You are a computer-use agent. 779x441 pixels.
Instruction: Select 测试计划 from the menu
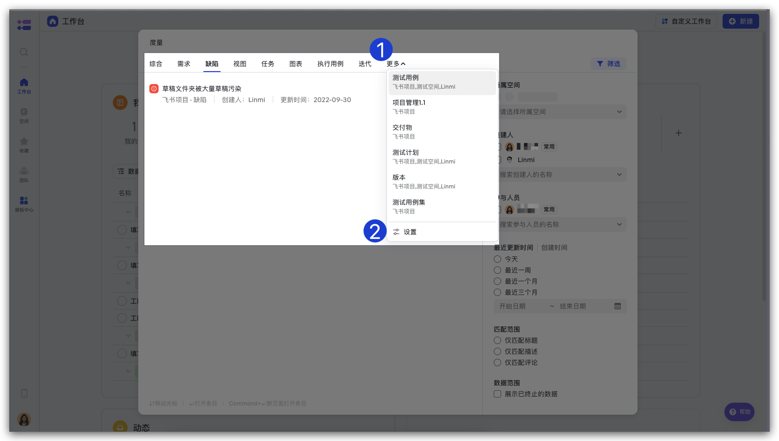click(x=442, y=157)
